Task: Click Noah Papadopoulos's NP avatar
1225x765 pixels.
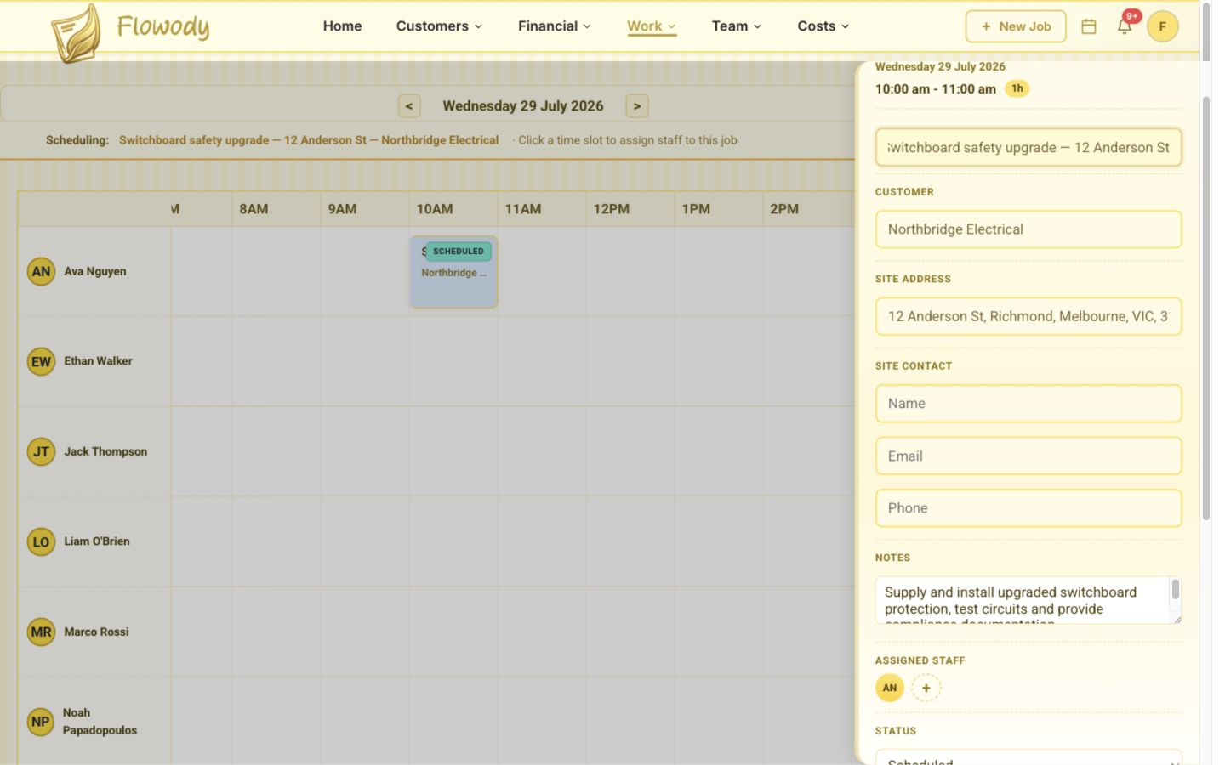Action: click(x=41, y=722)
